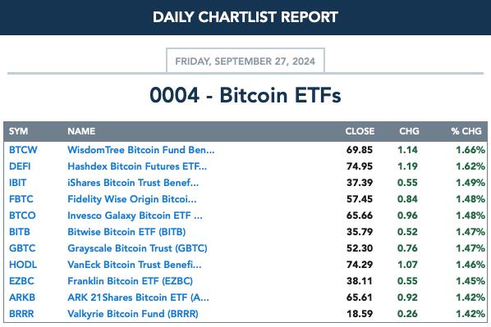Select the ARKB ticker symbol
The image size is (491, 327).
pos(22,297)
